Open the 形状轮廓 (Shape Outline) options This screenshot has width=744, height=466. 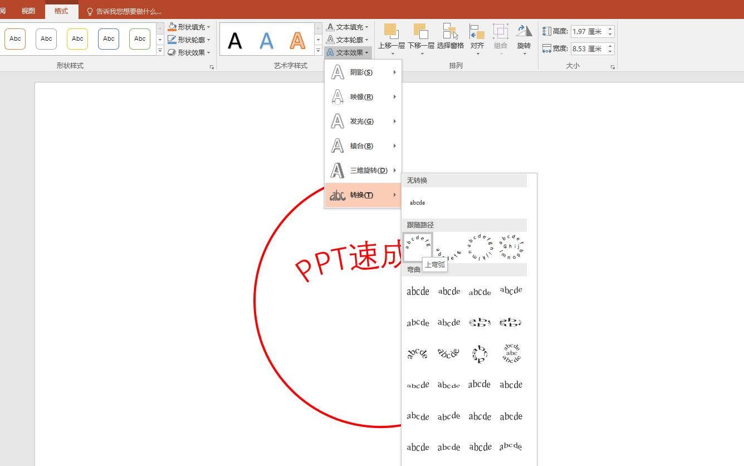(x=189, y=40)
